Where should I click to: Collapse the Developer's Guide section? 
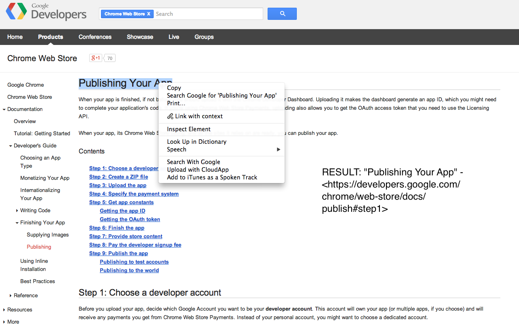coord(10,146)
